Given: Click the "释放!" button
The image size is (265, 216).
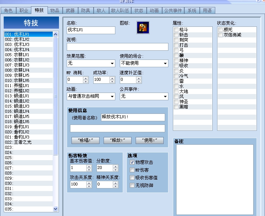Looking at the screenshot, I should coord(118,140).
